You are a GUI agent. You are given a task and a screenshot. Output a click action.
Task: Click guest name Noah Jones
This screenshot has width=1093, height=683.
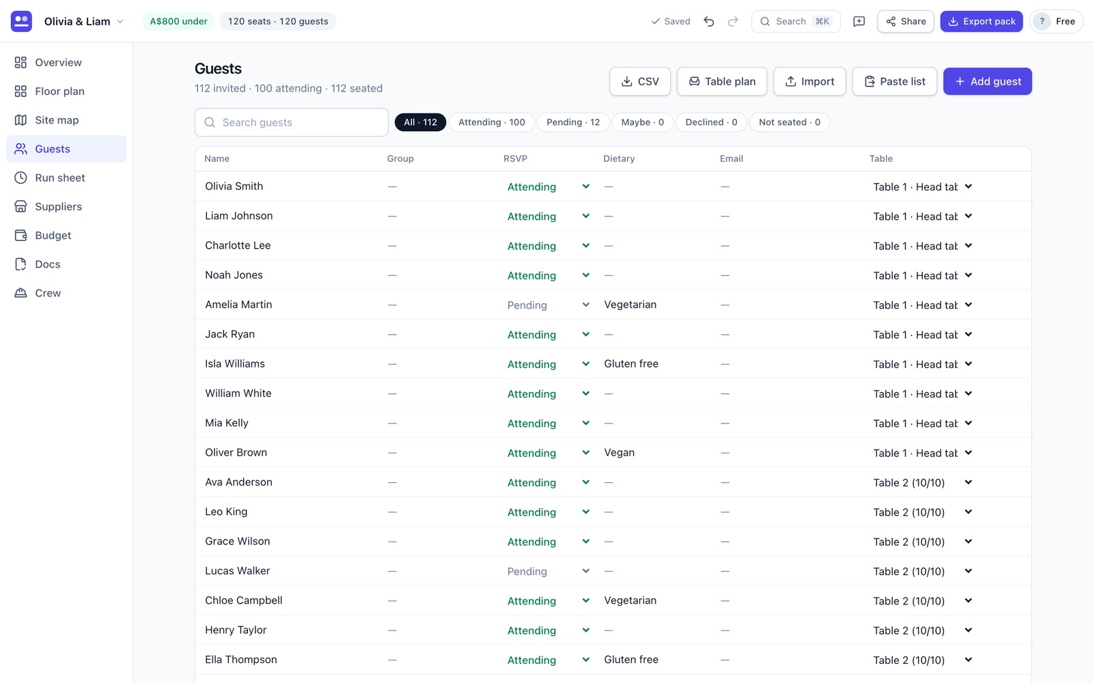(x=234, y=275)
